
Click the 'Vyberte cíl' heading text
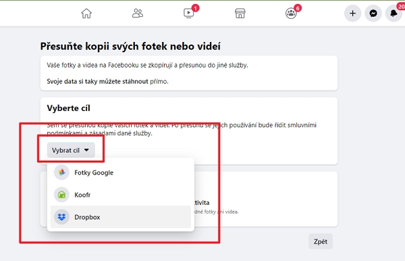[x=68, y=108]
